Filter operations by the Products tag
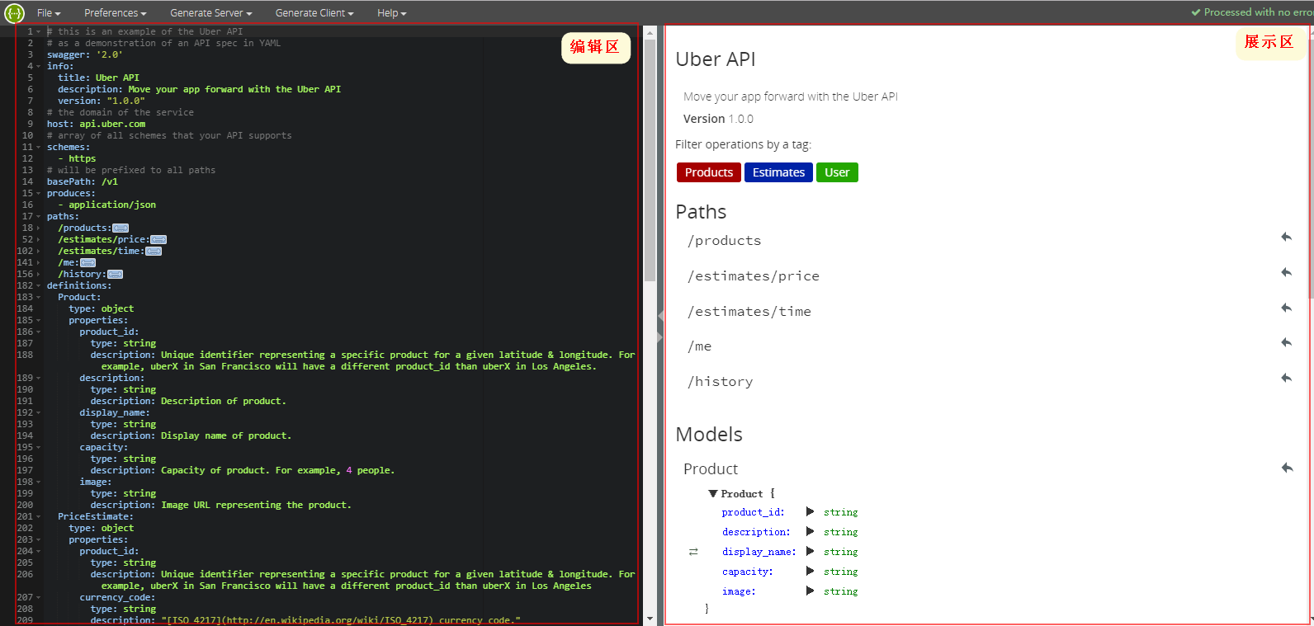 tap(709, 172)
